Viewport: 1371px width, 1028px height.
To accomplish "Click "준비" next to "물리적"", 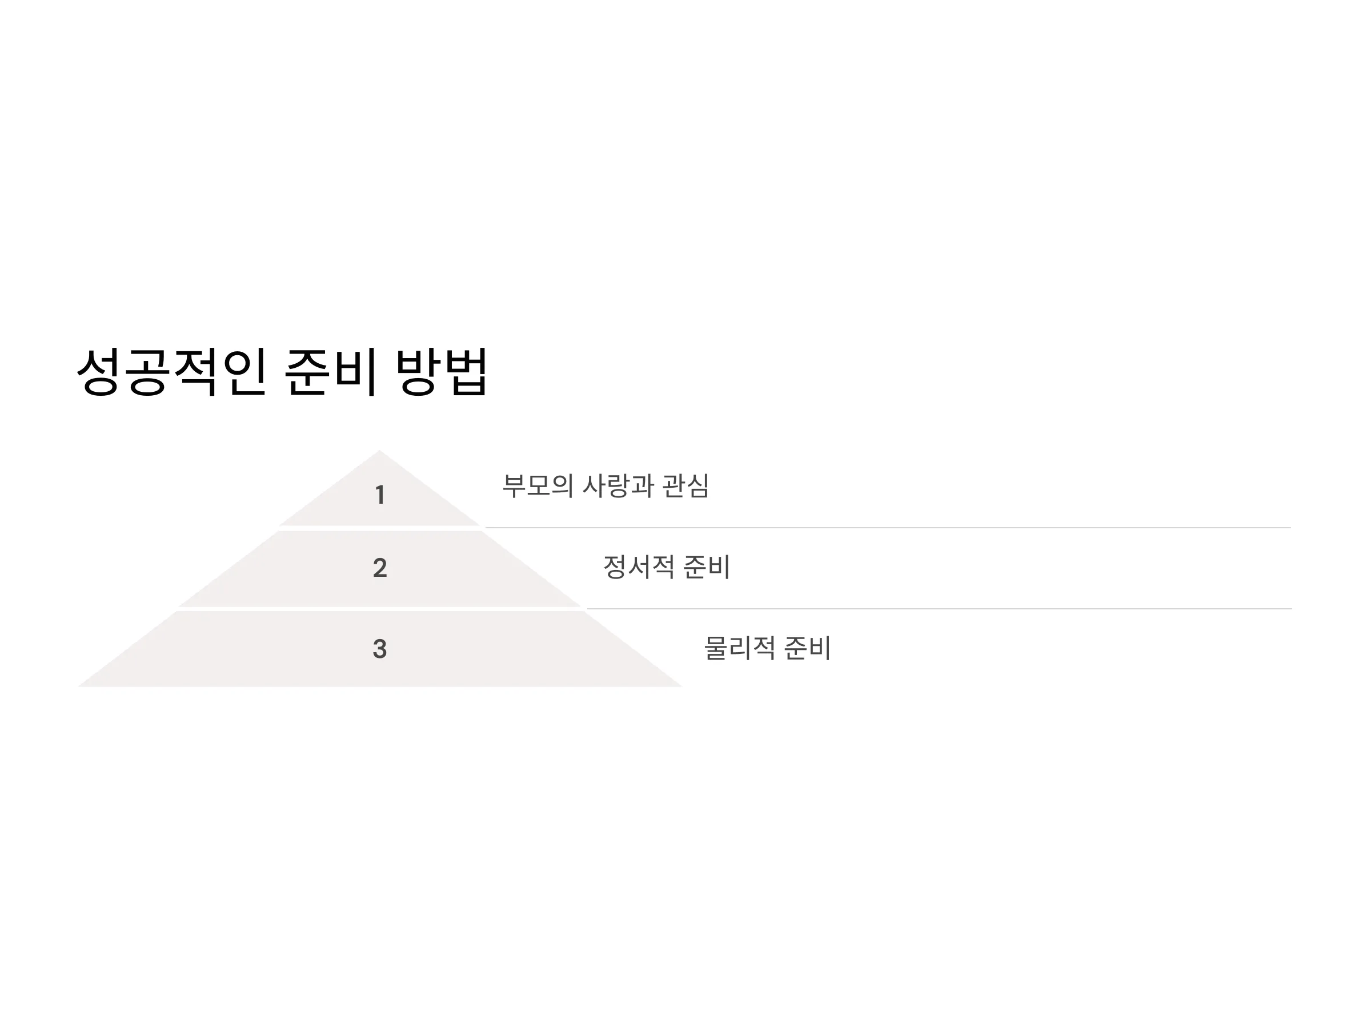I will [x=808, y=648].
